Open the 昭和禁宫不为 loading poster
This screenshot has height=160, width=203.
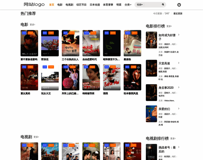pyautogui.click(x=112, y=43)
